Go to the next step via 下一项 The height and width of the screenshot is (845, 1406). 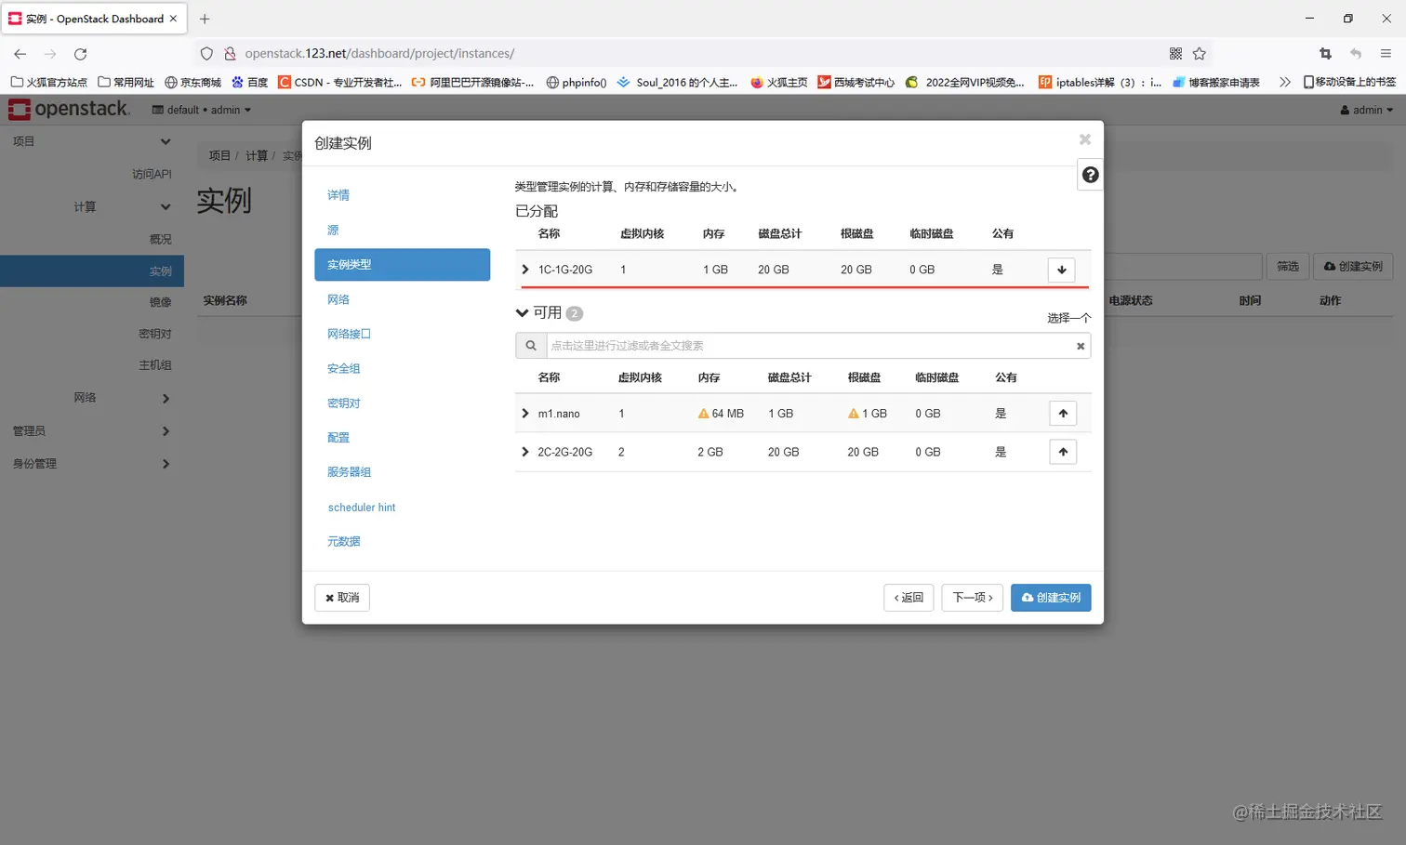tap(971, 598)
